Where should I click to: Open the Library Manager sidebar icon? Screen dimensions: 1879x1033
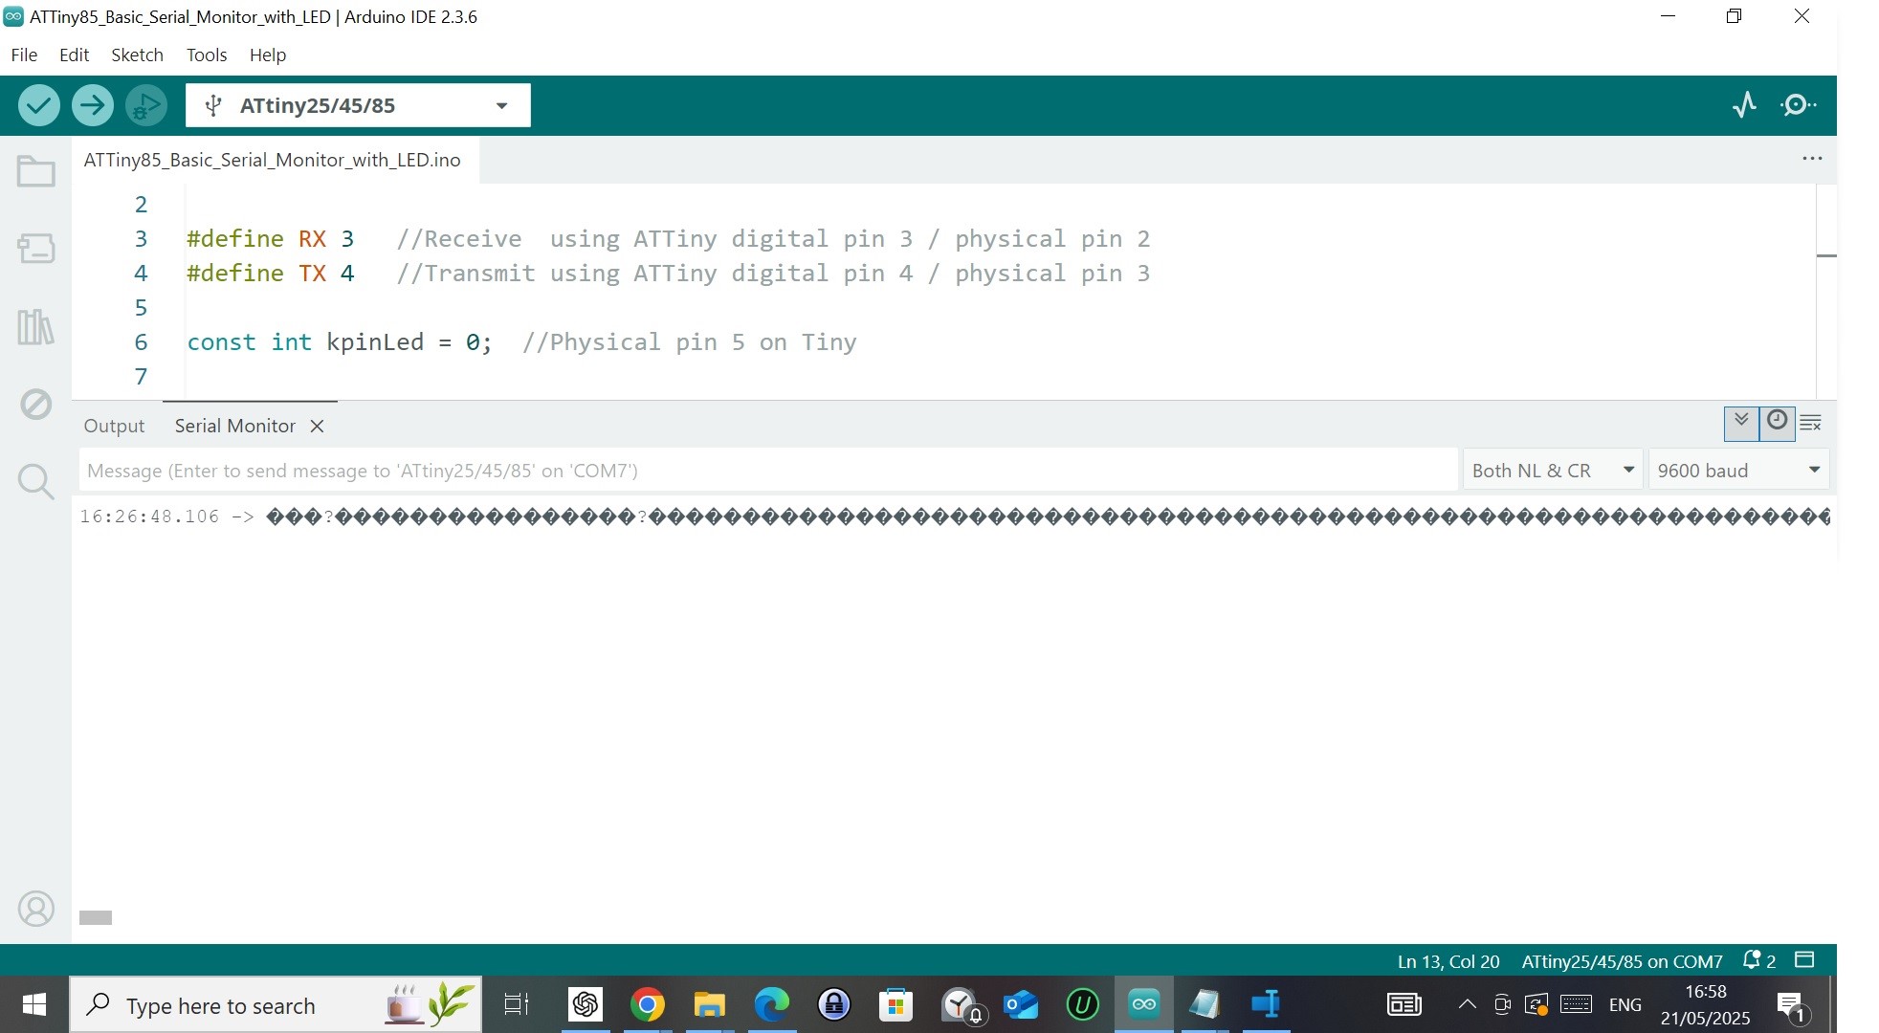point(36,327)
